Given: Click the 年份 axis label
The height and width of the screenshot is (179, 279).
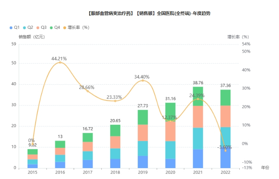Looking at the screenshot, I should (x=265, y=168).
